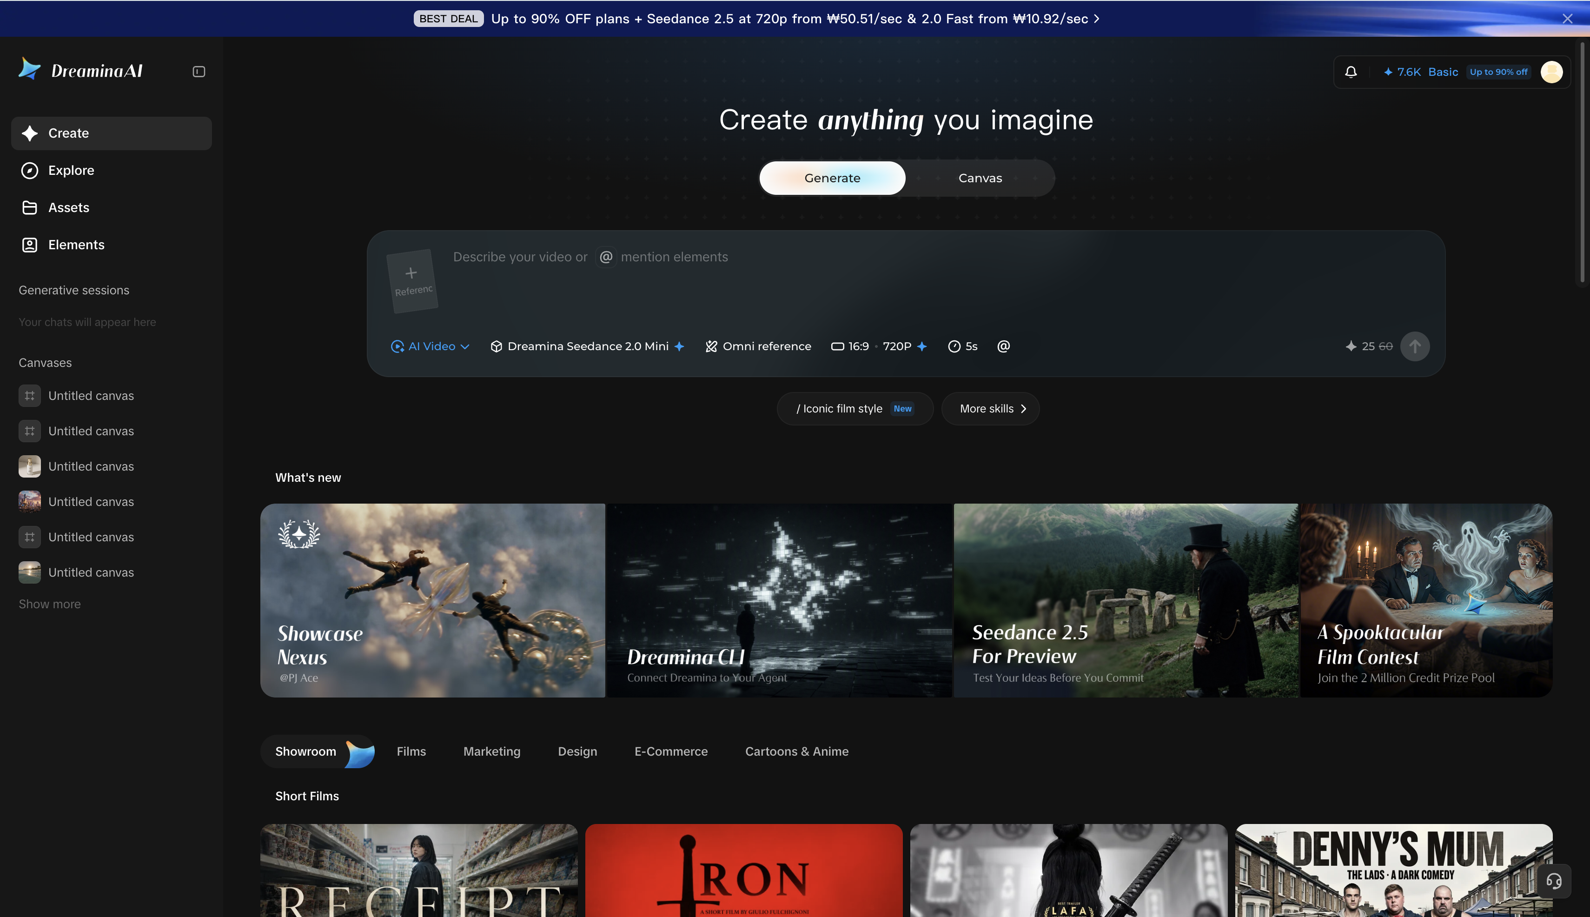The image size is (1590, 917).
Task: Open the Dreamina CLI card
Action: (780, 600)
